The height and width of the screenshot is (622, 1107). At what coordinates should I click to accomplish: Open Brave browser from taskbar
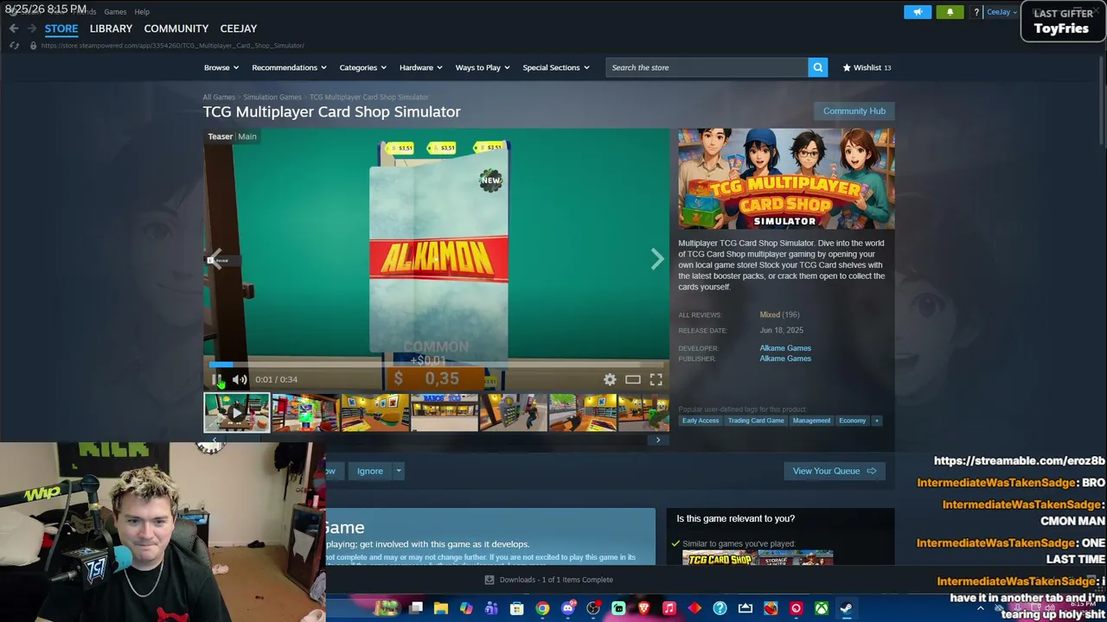[x=643, y=608]
